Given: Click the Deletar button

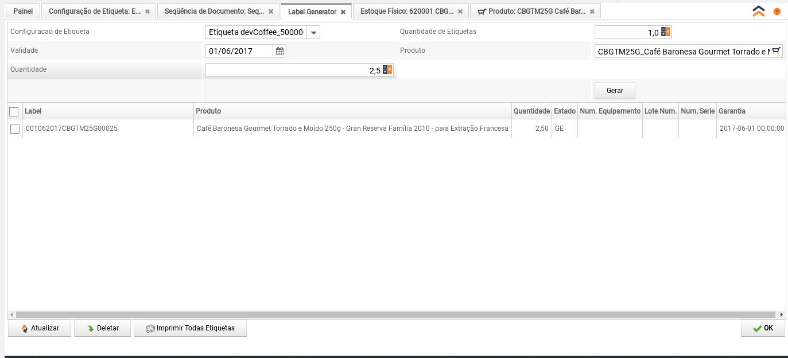Looking at the screenshot, I should tap(103, 328).
